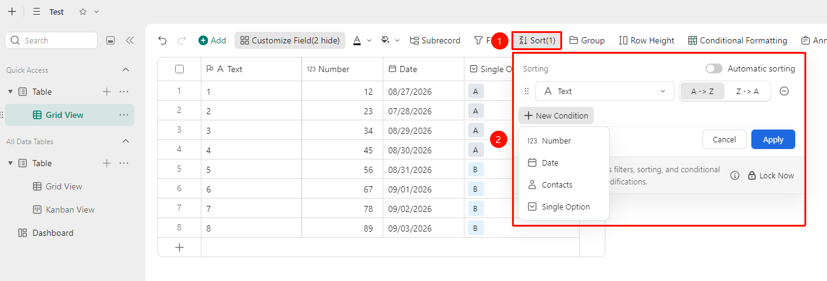Click the info icon beside Lock Now
827x281 pixels.
click(735, 175)
